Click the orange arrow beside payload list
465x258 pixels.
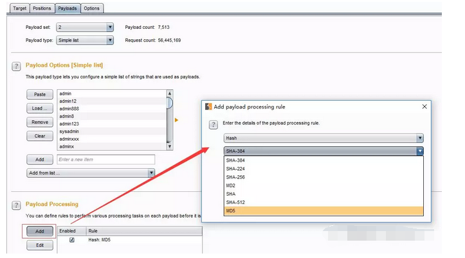click(176, 120)
